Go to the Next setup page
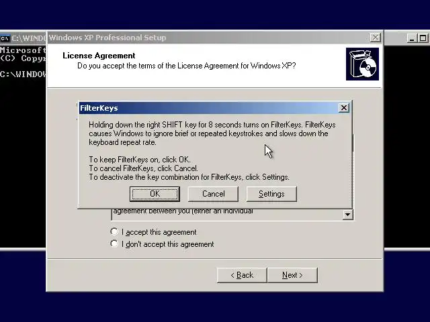Screen dimensions: 430x322 (292, 275)
